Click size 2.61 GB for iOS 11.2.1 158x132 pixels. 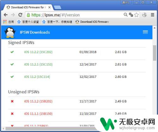[x=121, y=64]
